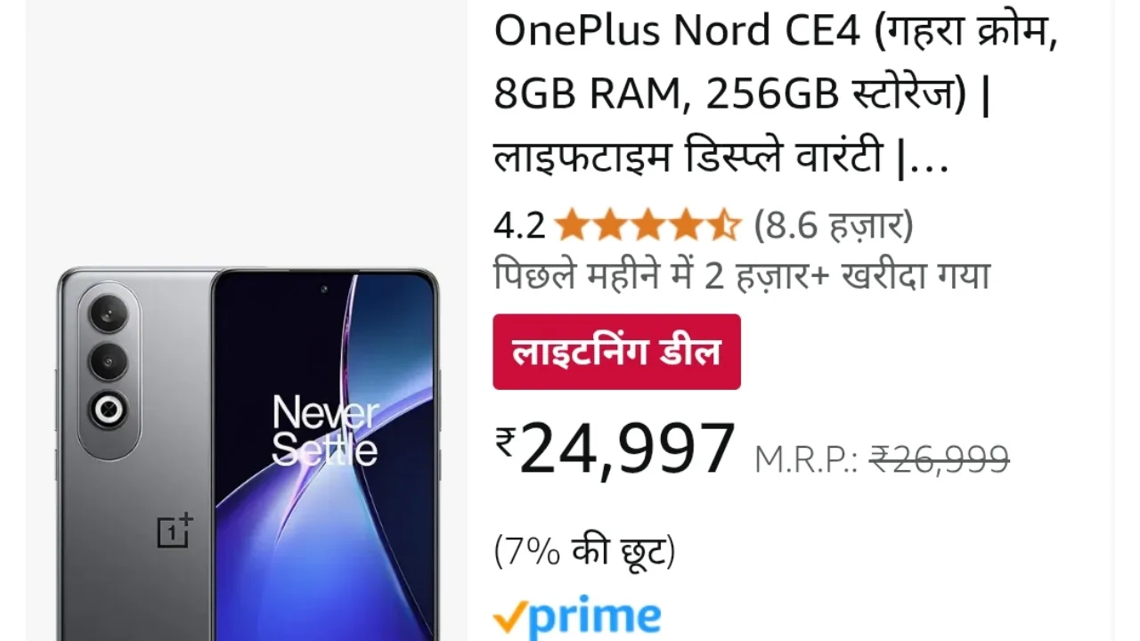
Task: Click the prime logo
Action: (x=577, y=617)
